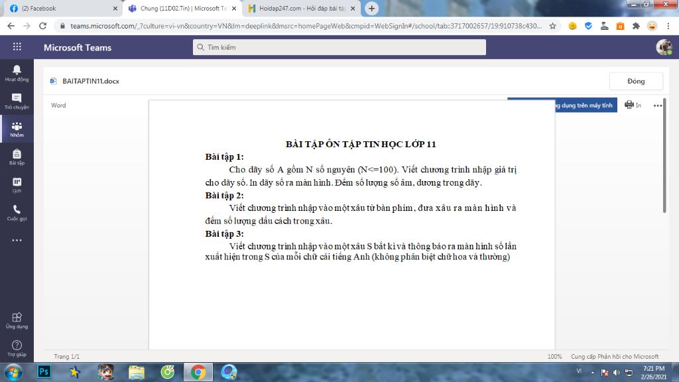Click the Bài tập 1: heading

(224, 157)
